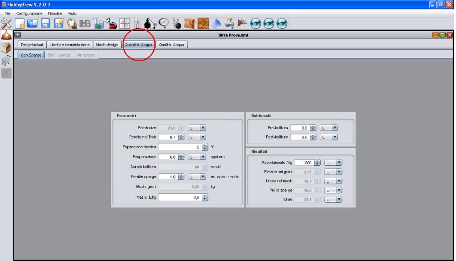This screenshot has width=456, height=261.
Task: Open the Finestre menu
Action: pyautogui.click(x=55, y=13)
